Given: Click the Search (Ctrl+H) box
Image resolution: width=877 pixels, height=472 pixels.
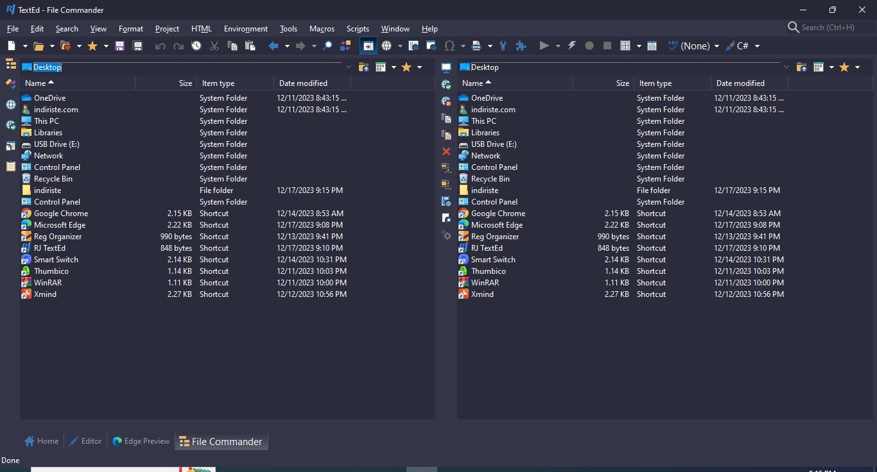Looking at the screenshot, I should (828, 28).
